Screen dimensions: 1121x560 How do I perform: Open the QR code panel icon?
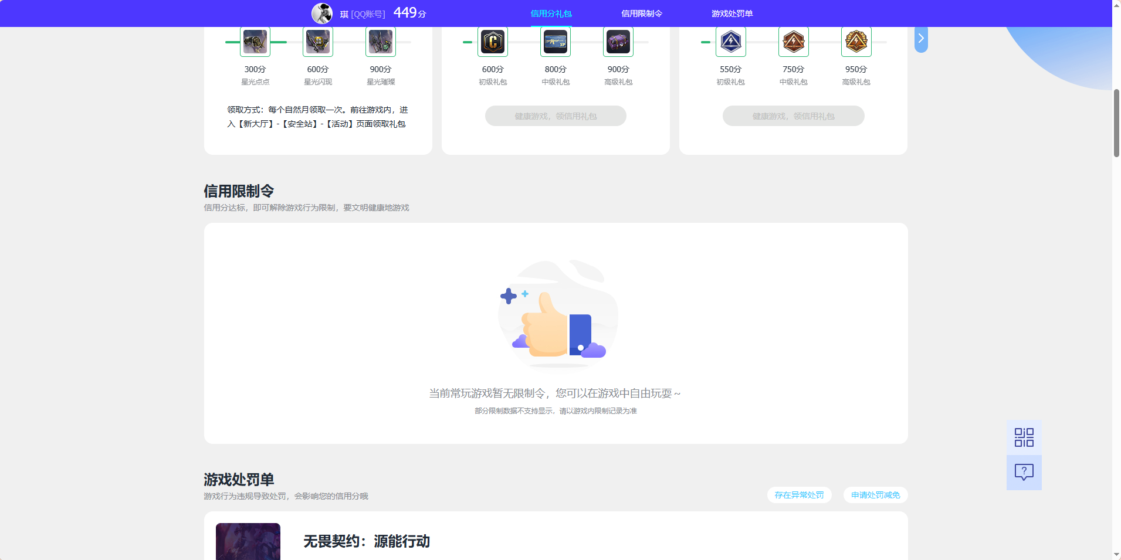tap(1024, 437)
